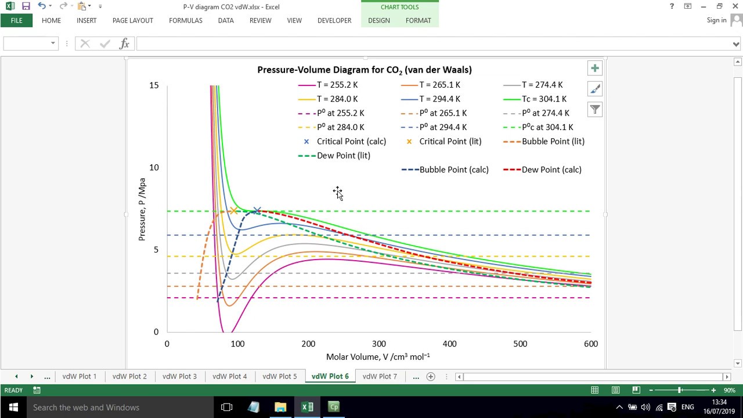Open the PAGE LAYOUT ribbon tab
This screenshot has width=743, height=418.
(133, 20)
